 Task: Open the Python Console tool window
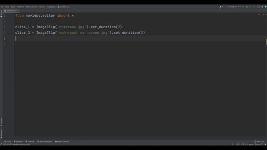(62, 142)
